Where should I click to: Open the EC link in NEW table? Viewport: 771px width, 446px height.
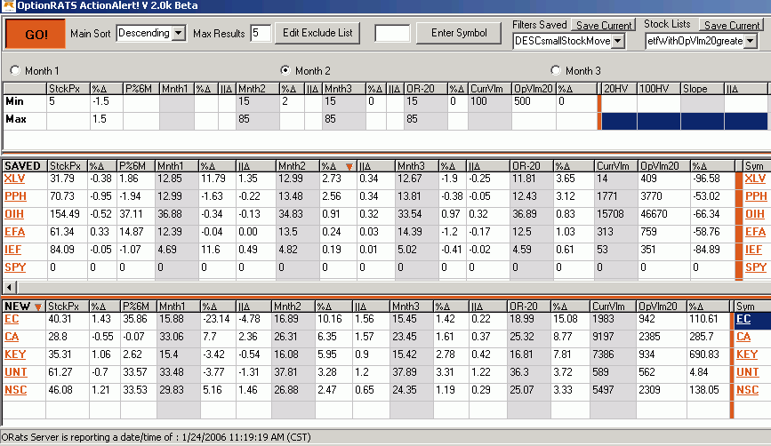[x=12, y=319]
